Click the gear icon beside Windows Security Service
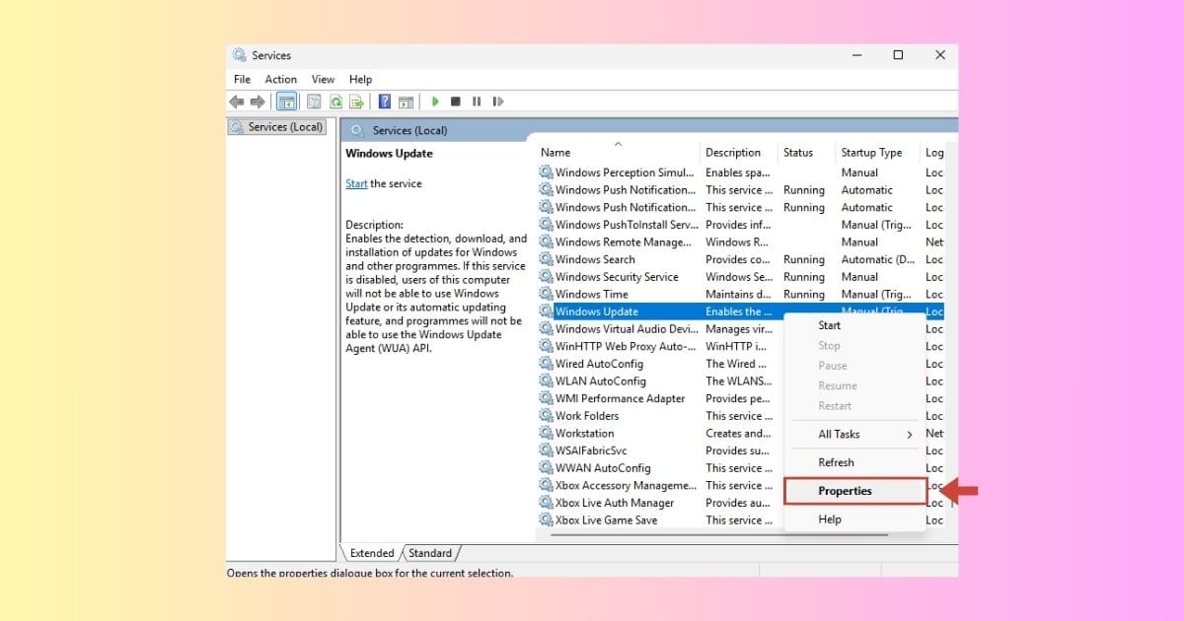The height and width of the screenshot is (621, 1184). 546,277
